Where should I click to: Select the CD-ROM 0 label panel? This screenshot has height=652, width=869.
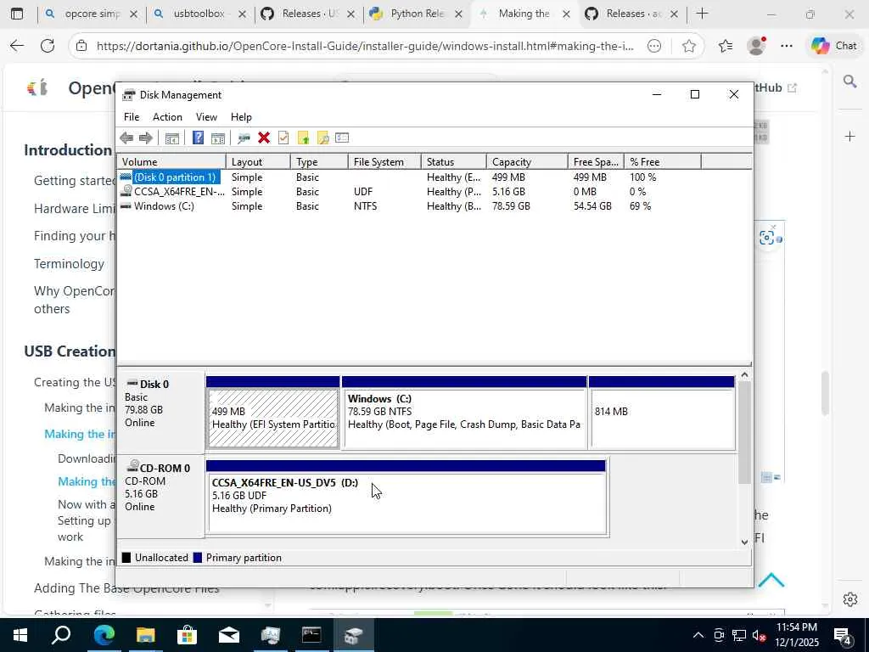160,496
